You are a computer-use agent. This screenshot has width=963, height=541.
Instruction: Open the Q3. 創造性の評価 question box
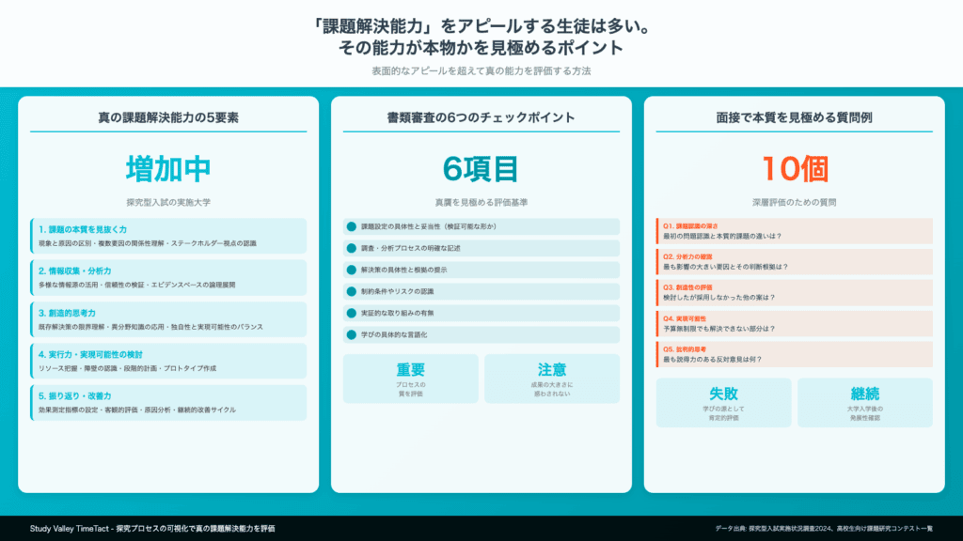coord(794,293)
